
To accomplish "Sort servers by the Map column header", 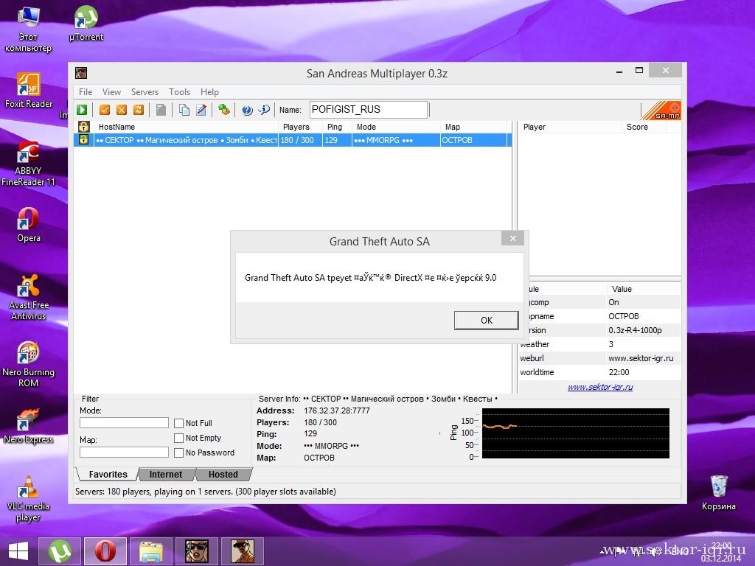I will pos(474,127).
